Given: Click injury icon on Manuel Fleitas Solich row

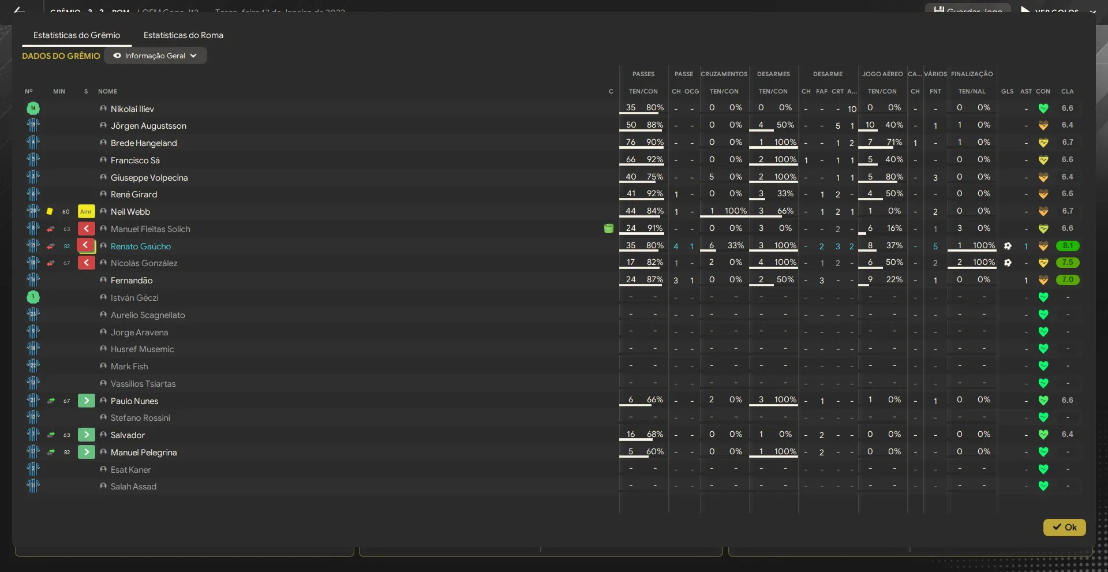Looking at the screenshot, I should 608,229.
